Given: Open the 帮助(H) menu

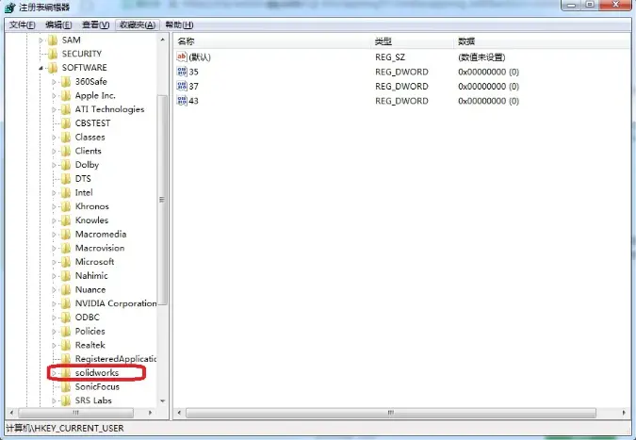Looking at the screenshot, I should coord(179,24).
